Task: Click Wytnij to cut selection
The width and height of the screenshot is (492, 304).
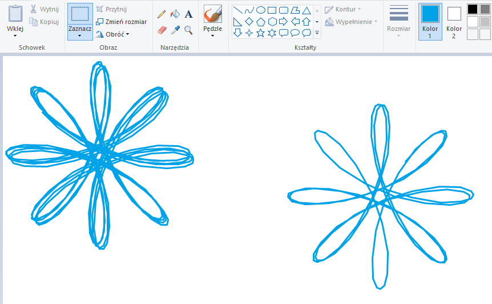Action: point(45,9)
